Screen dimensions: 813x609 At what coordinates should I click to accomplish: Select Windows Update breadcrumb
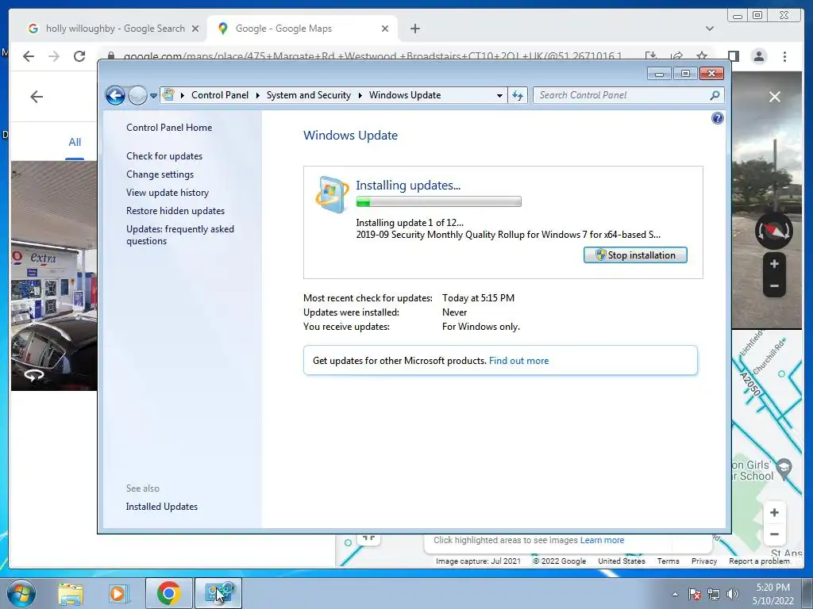[405, 95]
